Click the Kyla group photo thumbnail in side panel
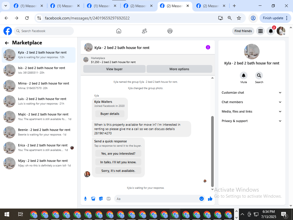Viewport: 293px width, 220px height. click(x=252, y=52)
